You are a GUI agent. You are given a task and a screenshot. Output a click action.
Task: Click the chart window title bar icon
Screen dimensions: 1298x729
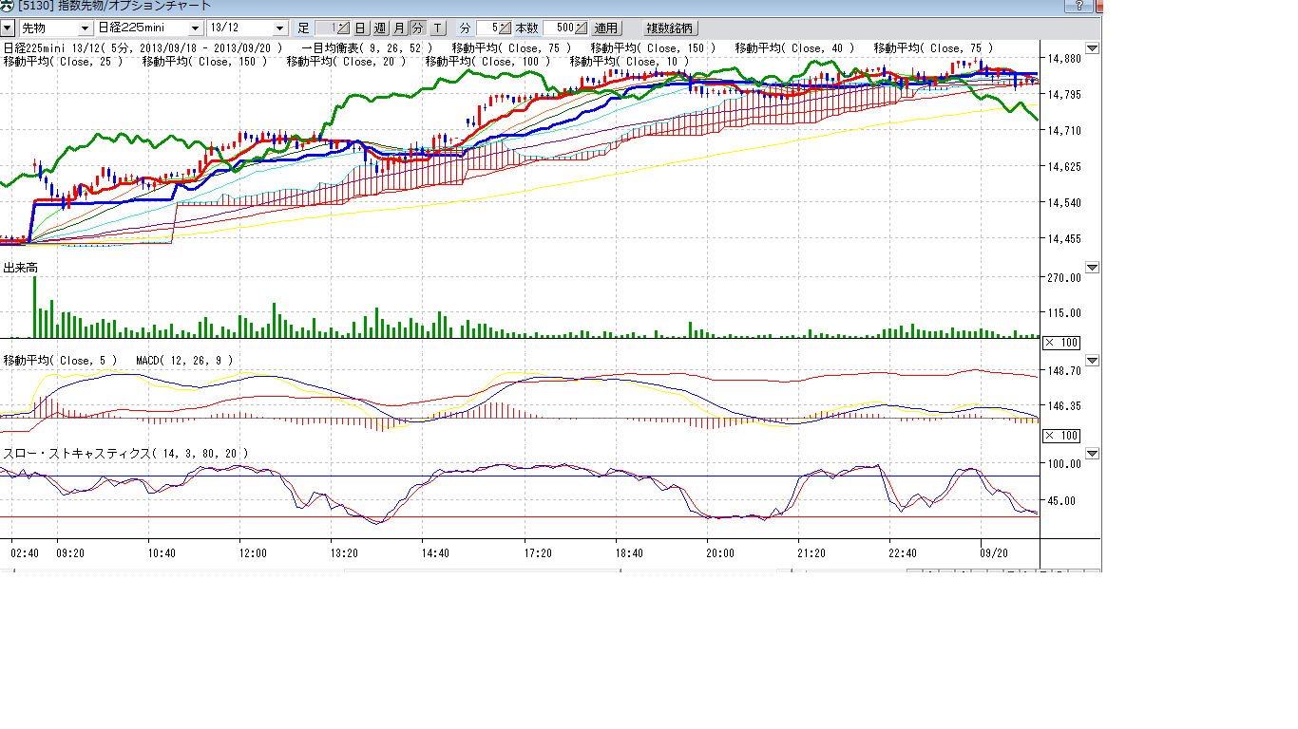point(8,6)
